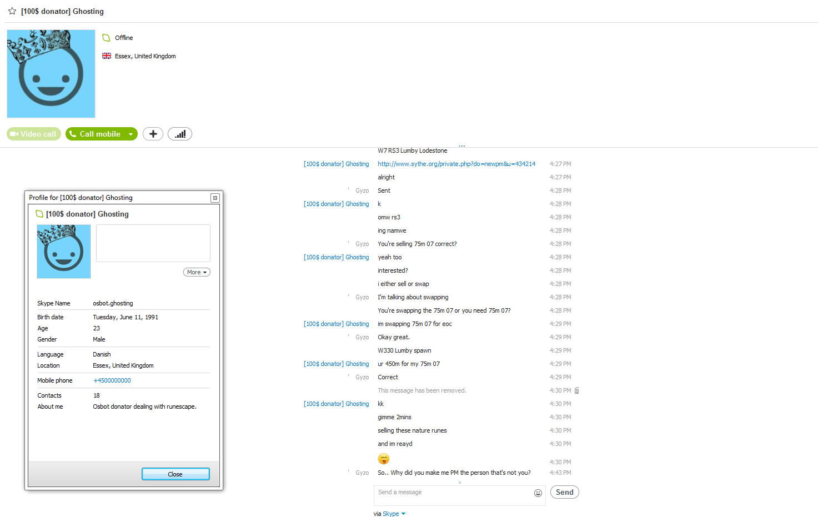Image resolution: width=818 pixels, height=517 pixels.
Task: Start a video call
Action: tap(34, 134)
